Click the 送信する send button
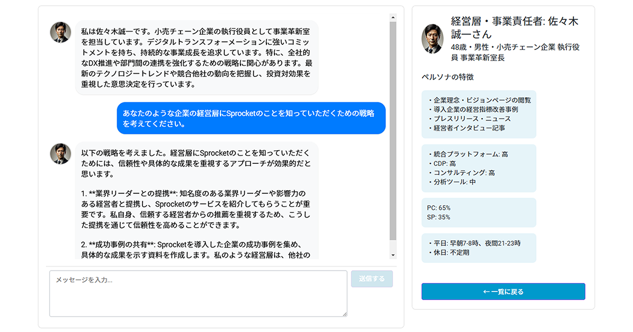633x332 pixels. 372,279
